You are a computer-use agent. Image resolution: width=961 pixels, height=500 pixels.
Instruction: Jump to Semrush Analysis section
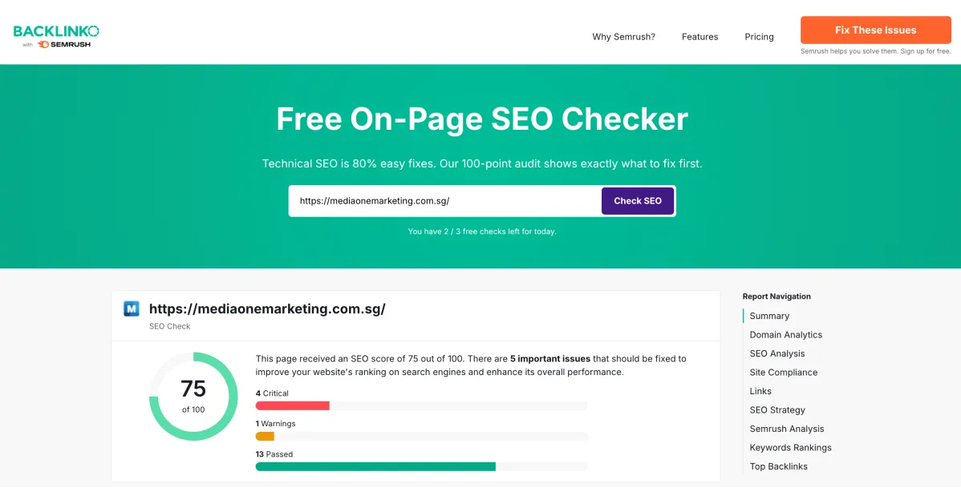point(787,429)
